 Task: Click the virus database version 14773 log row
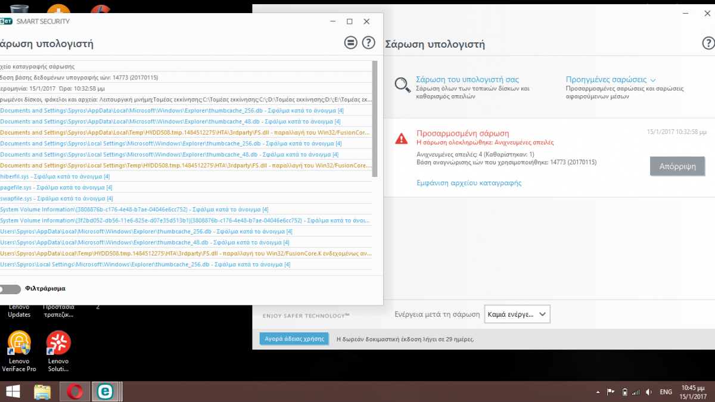[185, 77]
